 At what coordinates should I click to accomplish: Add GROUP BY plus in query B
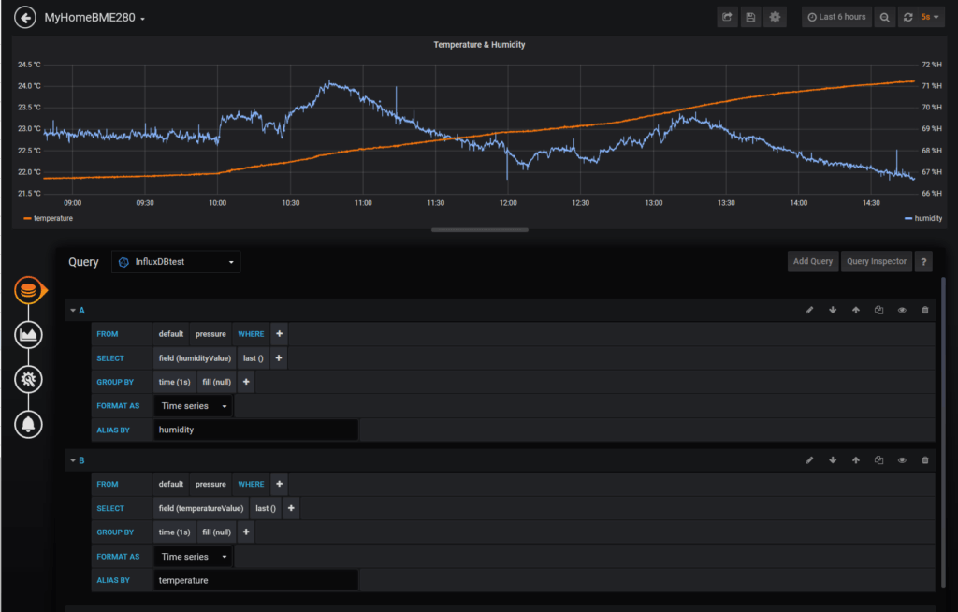[246, 532]
